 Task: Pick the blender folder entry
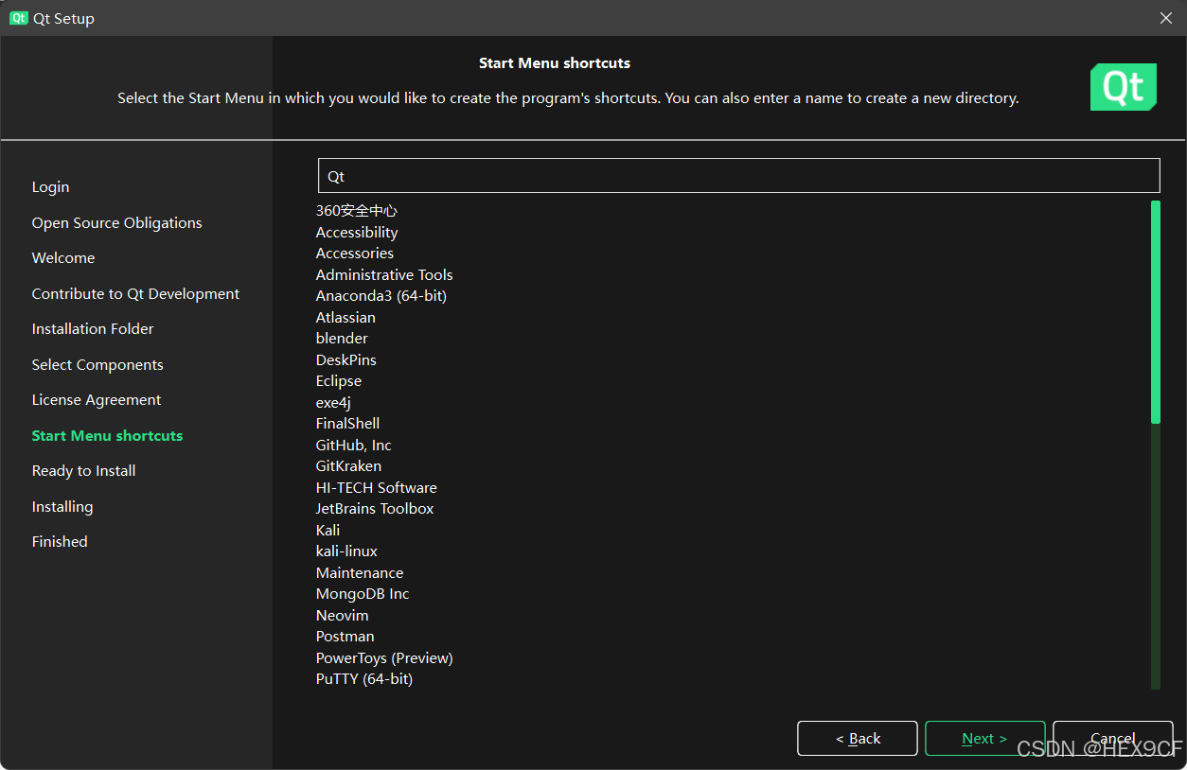coord(342,339)
